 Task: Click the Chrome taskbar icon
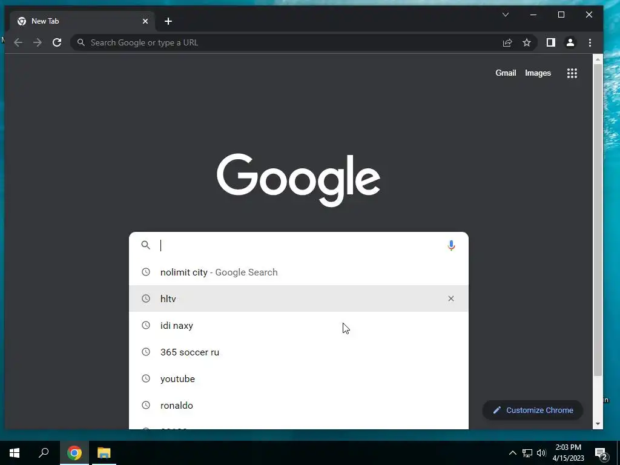74,453
